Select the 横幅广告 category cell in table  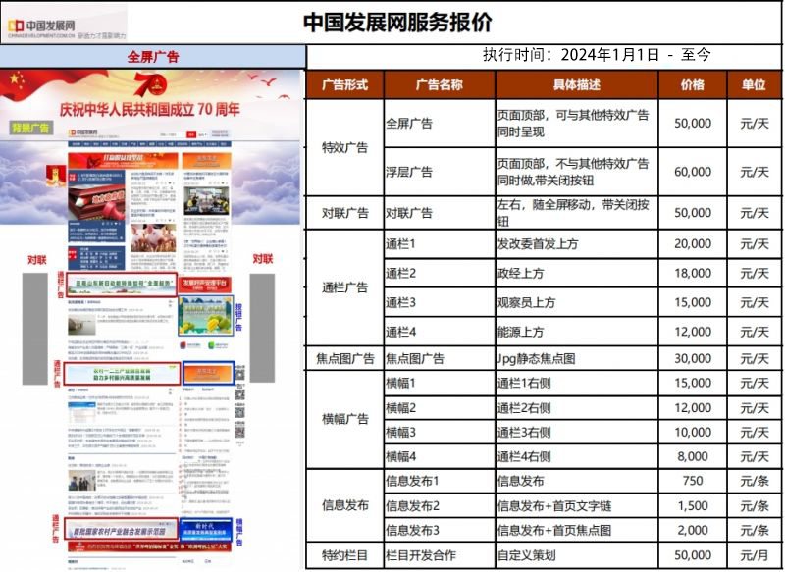click(345, 419)
